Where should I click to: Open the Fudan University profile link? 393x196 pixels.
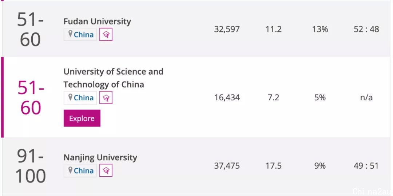97,21
